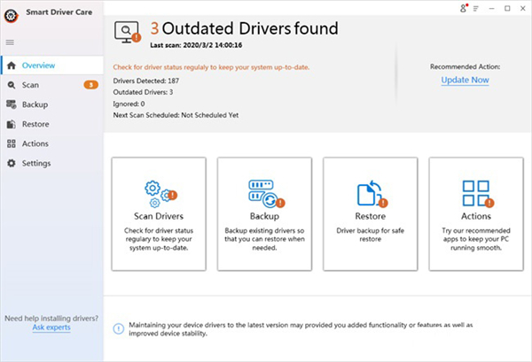Click the outdated drivers monitor icon
Screen dimensions: 532x362
click(129, 33)
